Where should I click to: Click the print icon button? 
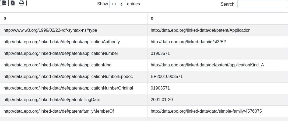coord(22,3)
